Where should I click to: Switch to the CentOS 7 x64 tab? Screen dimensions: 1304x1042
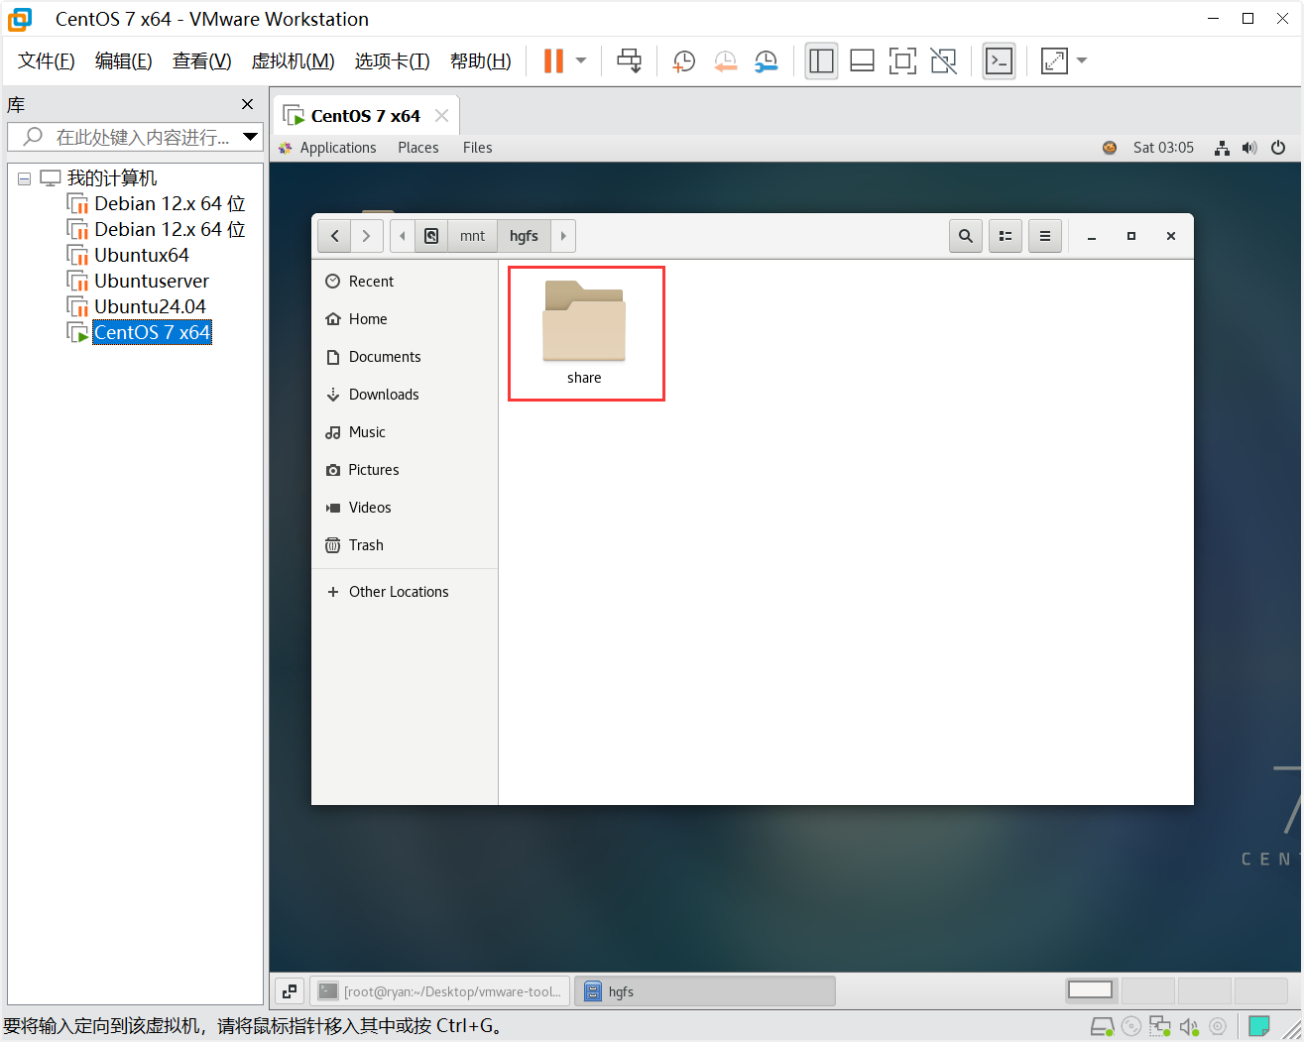coord(365,116)
